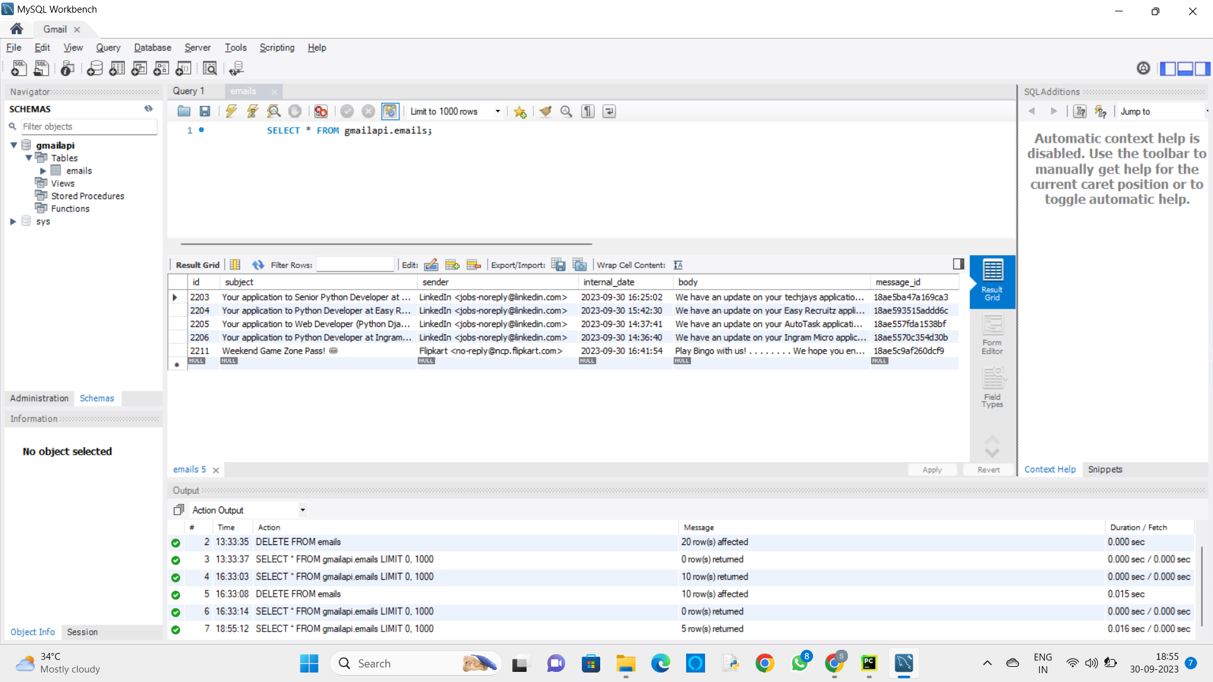Switch to Session tab

coord(82,631)
